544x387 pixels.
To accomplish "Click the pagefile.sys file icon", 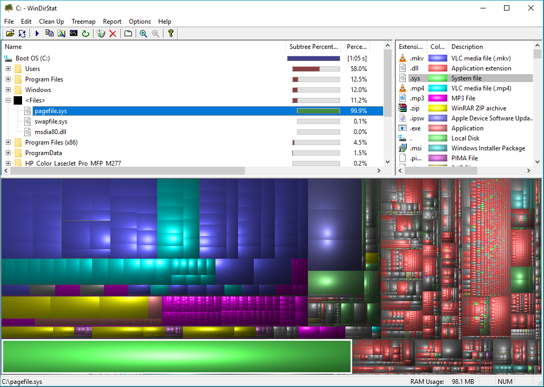I will (27, 111).
